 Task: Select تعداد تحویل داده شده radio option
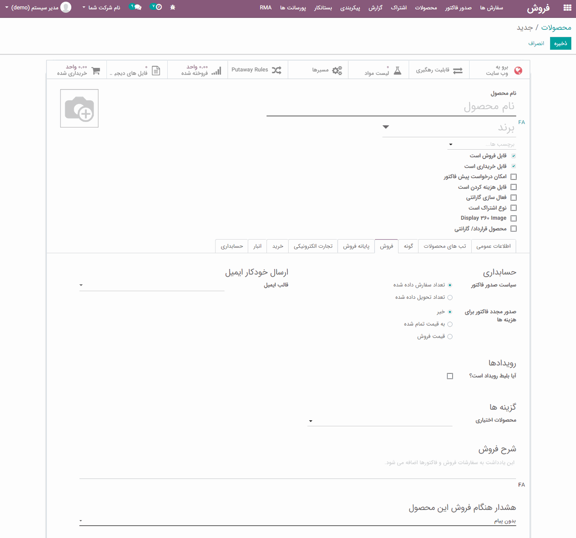pyautogui.click(x=450, y=297)
